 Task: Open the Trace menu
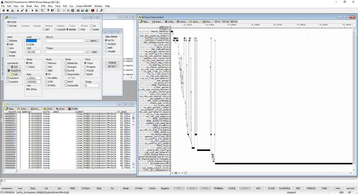point(58,6)
